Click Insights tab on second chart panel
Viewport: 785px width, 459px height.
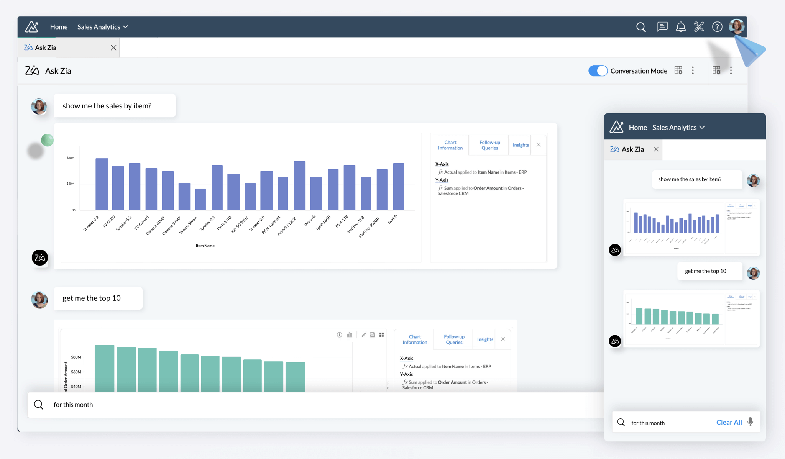[x=485, y=339]
